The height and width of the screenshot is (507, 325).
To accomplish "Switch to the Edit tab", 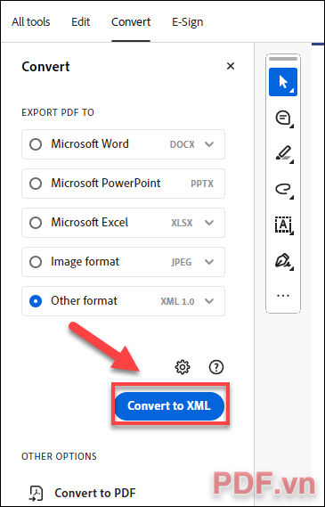I will click(81, 22).
